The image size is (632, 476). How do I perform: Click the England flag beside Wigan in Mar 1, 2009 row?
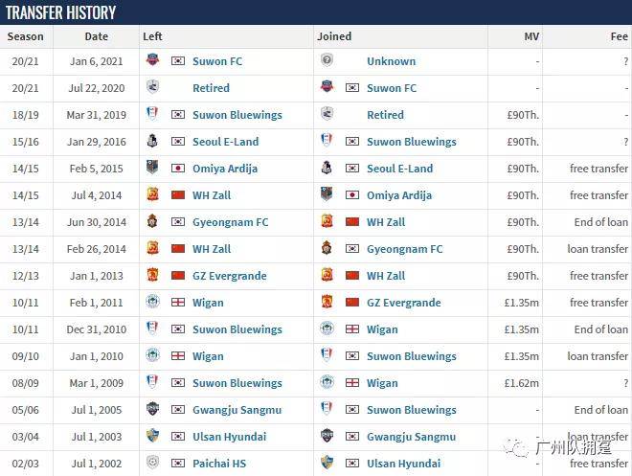point(352,382)
